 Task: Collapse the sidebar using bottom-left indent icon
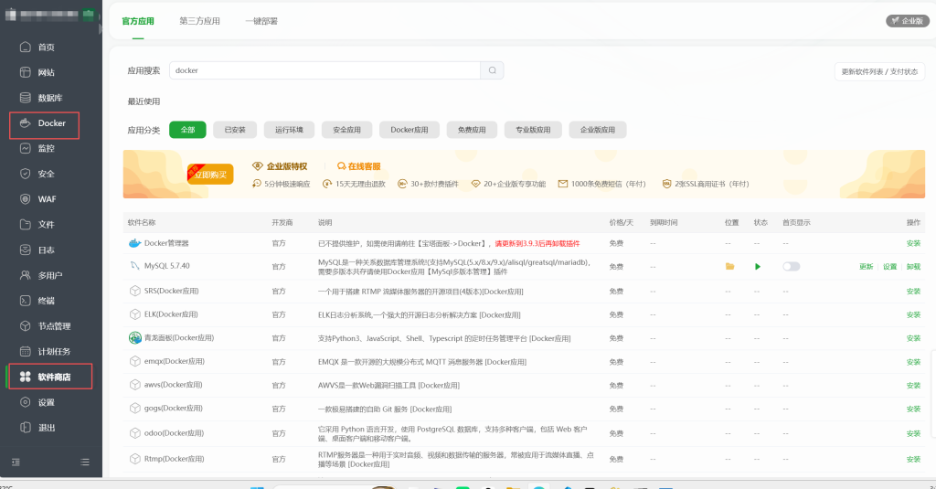click(x=16, y=462)
